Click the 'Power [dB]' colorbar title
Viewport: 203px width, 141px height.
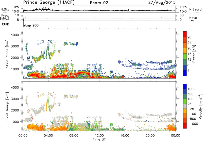coord(194,54)
